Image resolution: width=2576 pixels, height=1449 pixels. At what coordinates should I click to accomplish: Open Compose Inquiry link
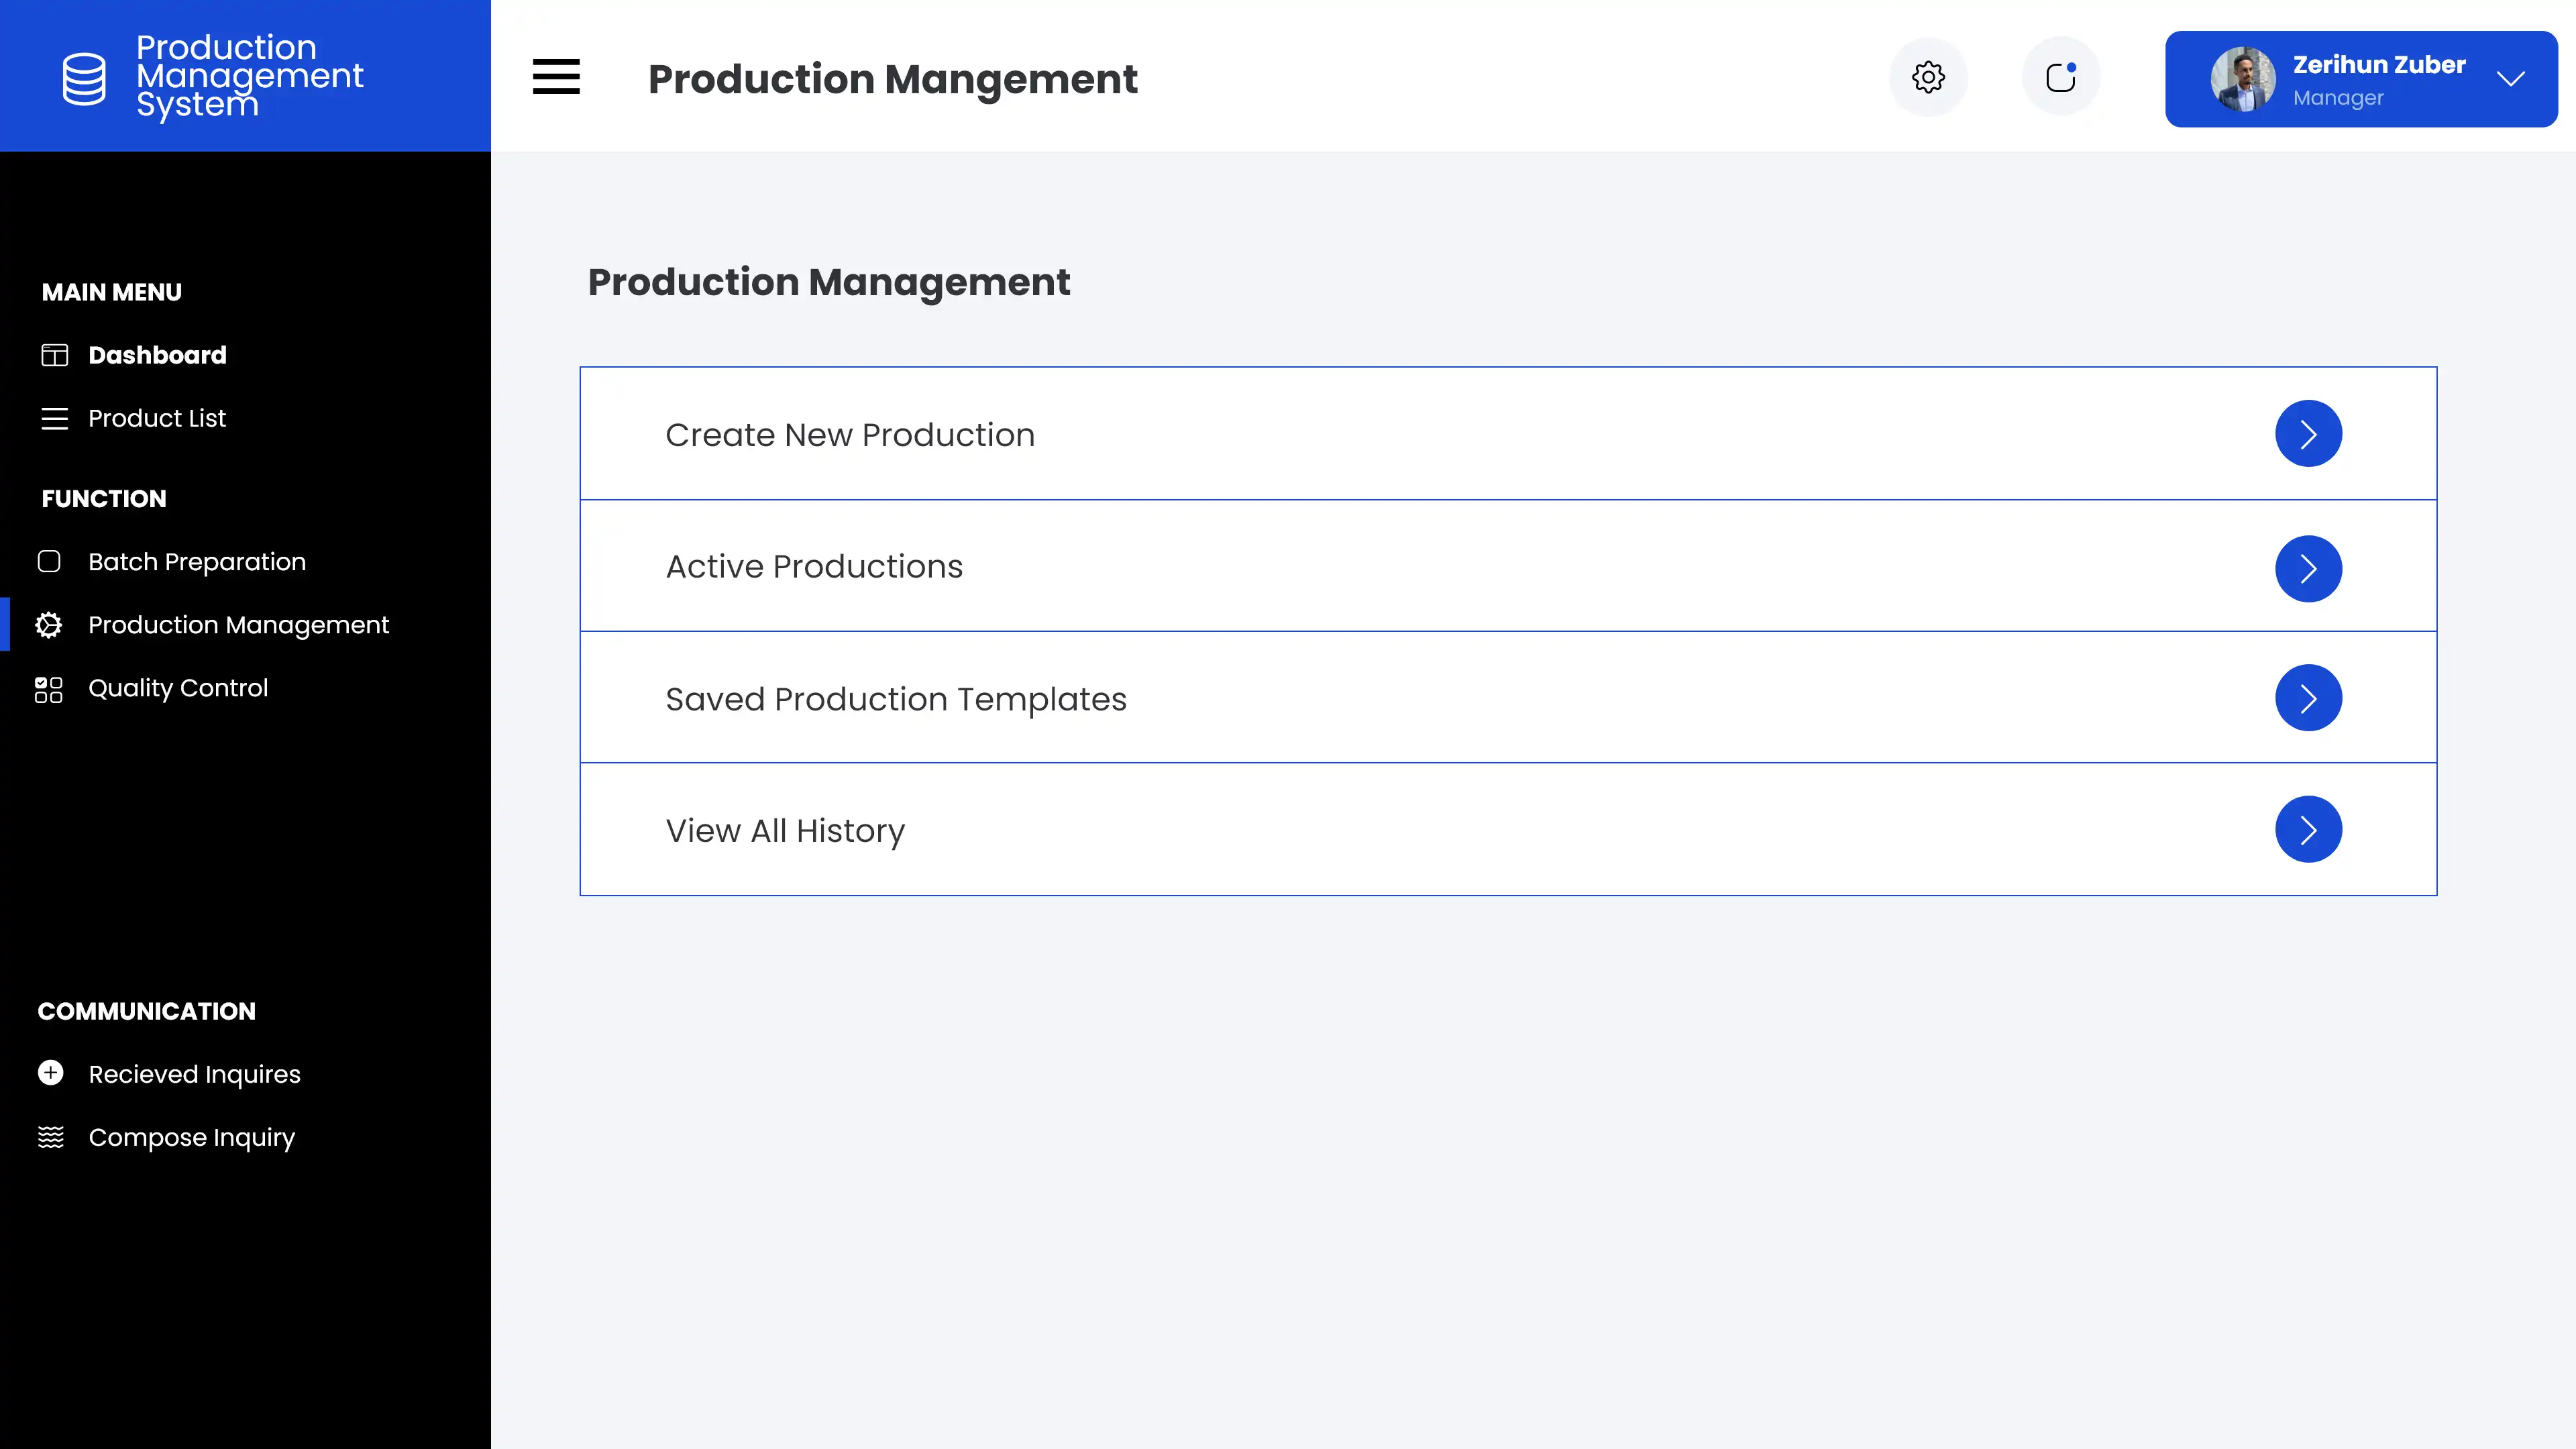coord(191,1137)
